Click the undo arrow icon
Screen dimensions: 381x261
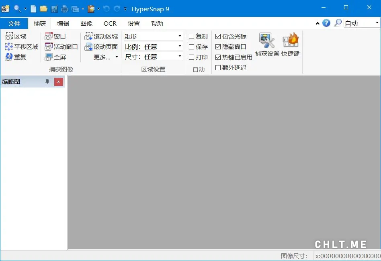(x=107, y=9)
